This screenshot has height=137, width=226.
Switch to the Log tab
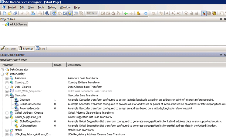coord(41,48)
